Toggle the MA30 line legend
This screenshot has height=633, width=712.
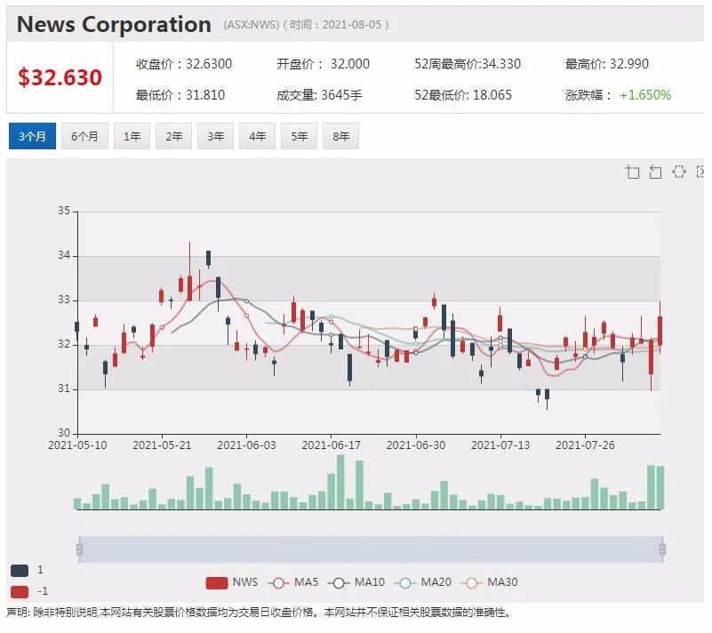(489, 582)
